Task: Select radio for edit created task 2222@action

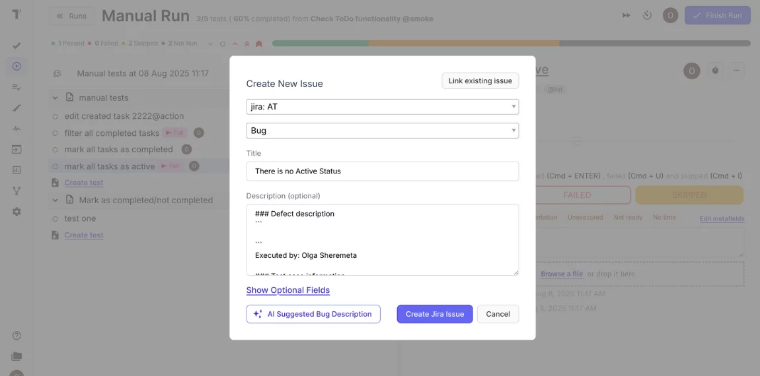Action: click(x=56, y=116)
